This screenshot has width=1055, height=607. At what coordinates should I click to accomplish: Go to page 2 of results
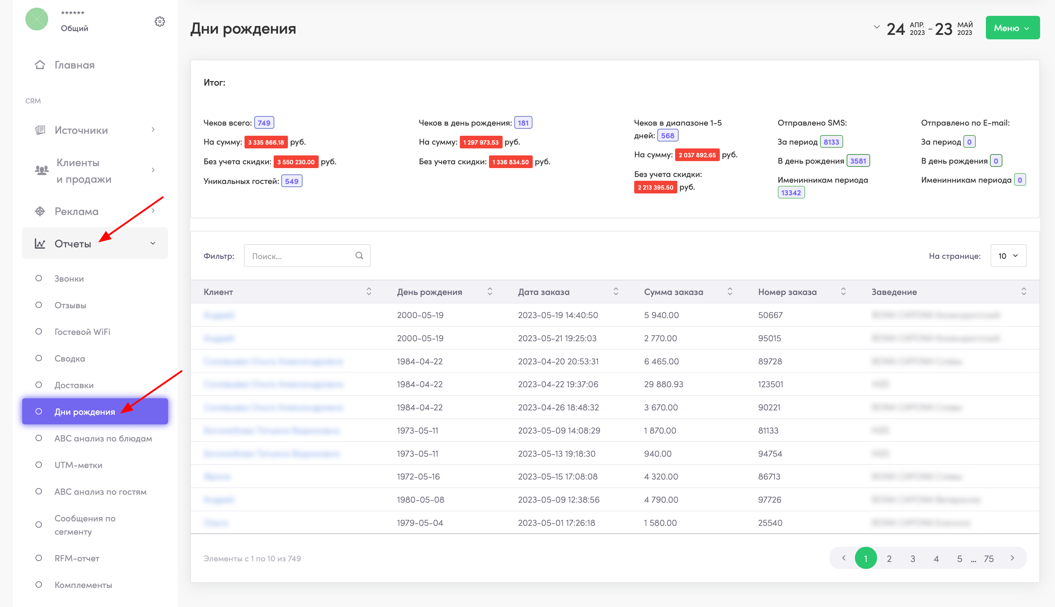[x=889, y=558]
